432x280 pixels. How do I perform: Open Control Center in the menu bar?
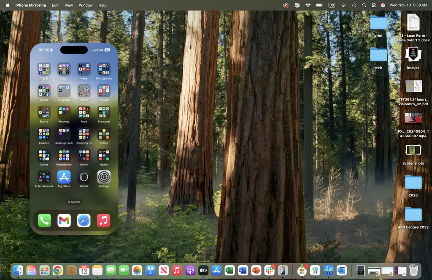pos(373,5)
